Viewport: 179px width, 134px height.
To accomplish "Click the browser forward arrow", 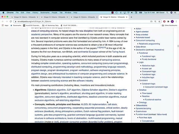I will (x=7, y=21).
